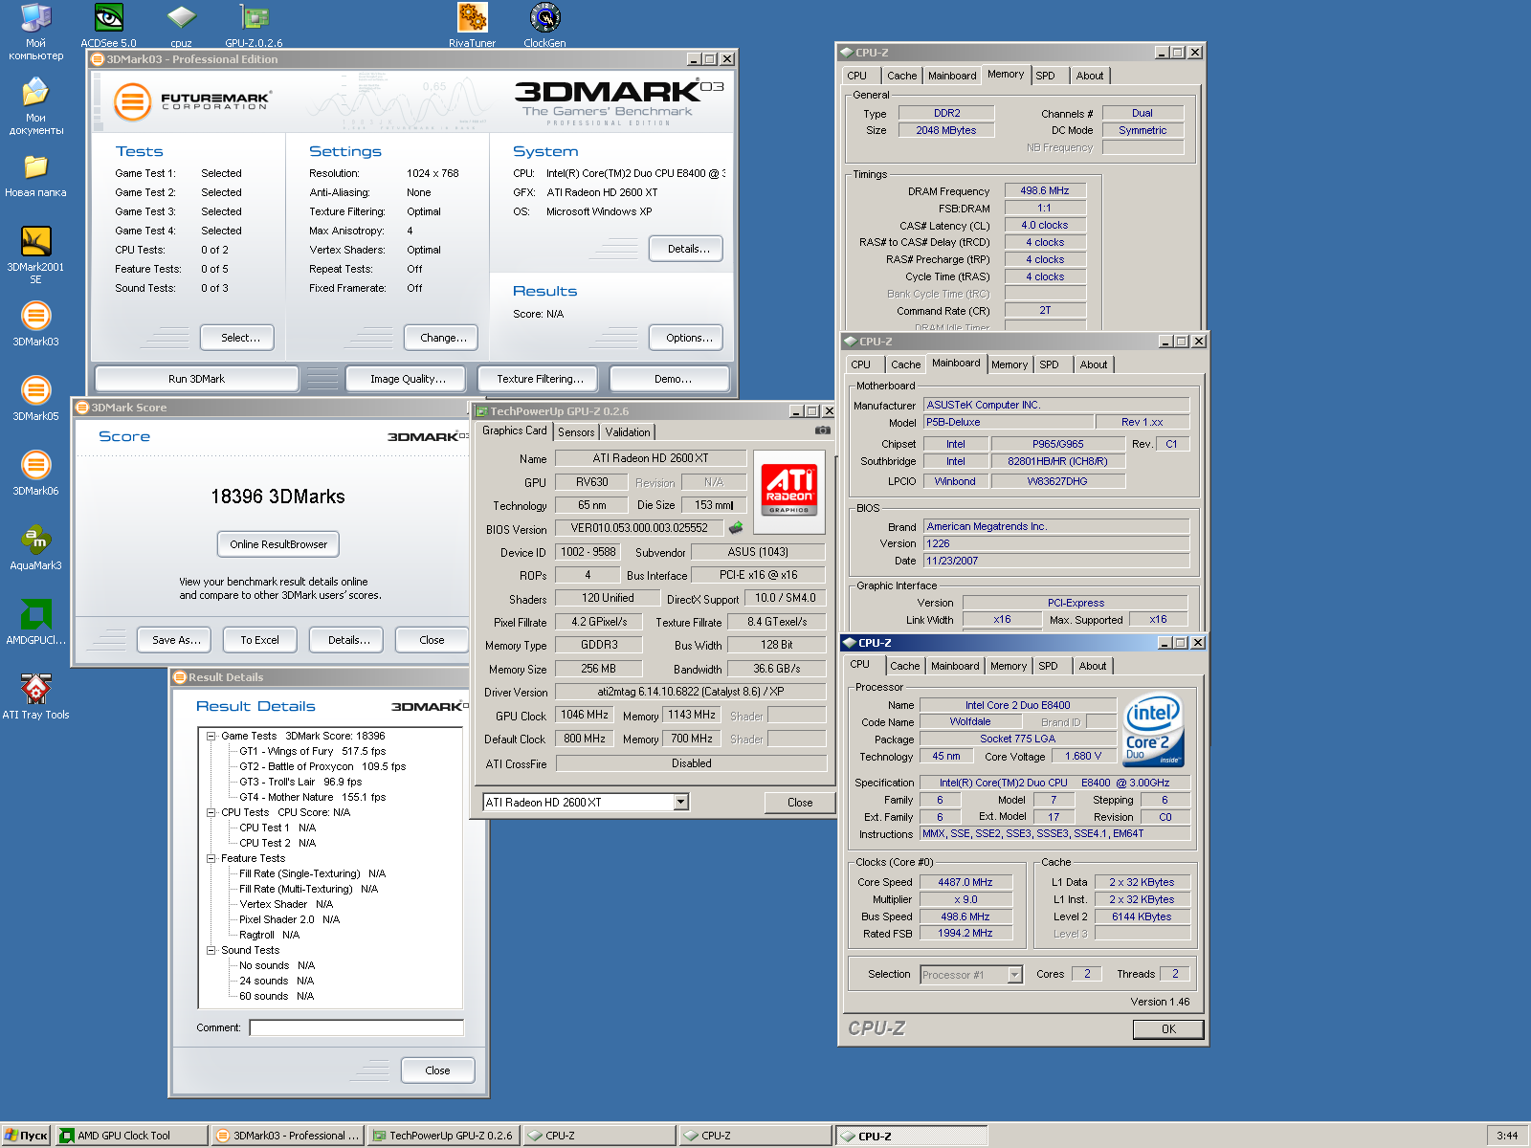Click the 18396 3DMarks score text
1531x1148 pixels.
point(277,497)
